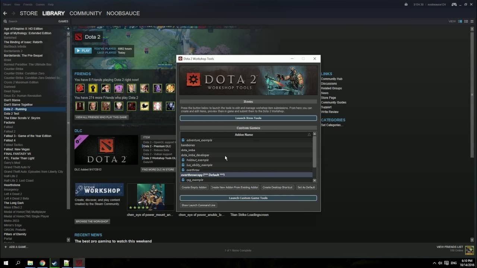Open File Explorer from the taskbar

pos(30,263)
